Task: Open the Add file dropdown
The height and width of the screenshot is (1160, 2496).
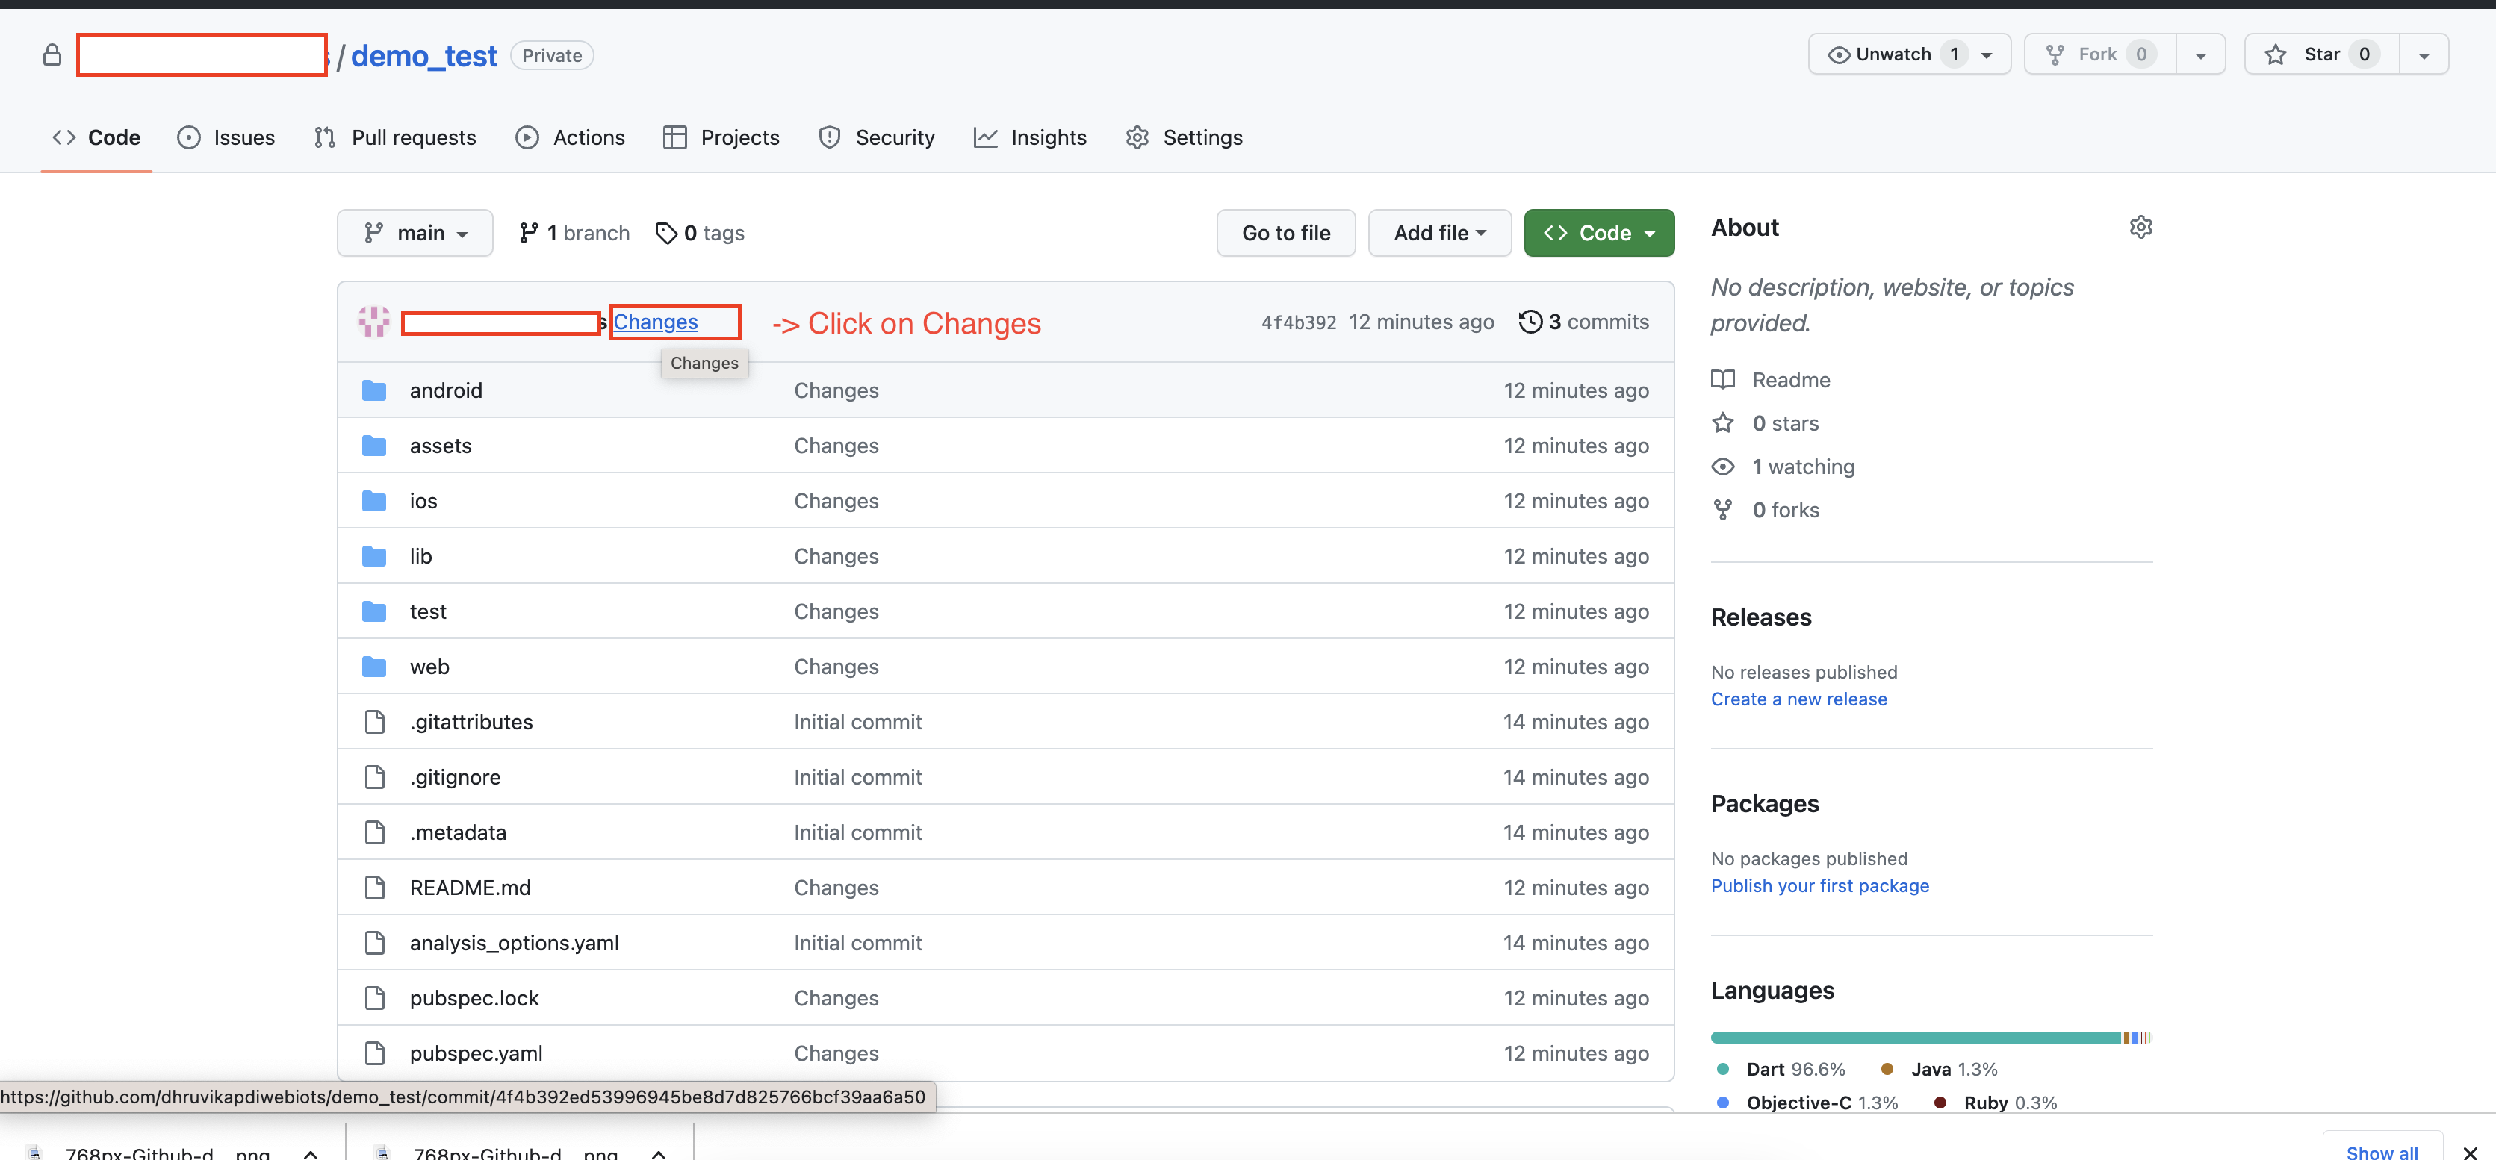Action: click(x=1439, y=232)
